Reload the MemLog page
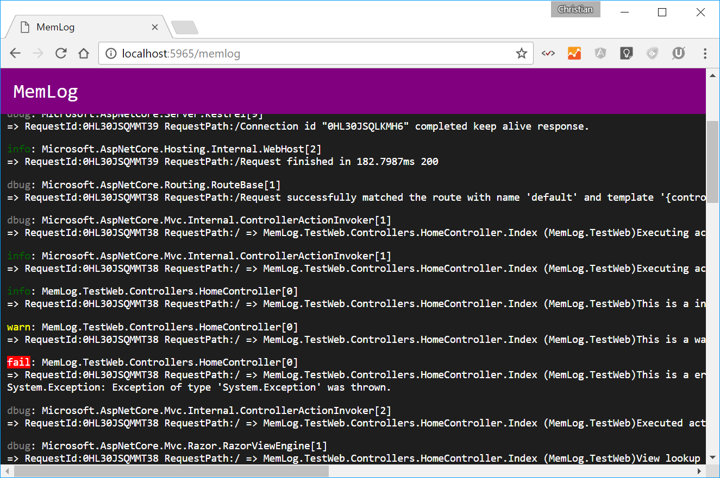720x478 pixels. (x=61, y=53)
